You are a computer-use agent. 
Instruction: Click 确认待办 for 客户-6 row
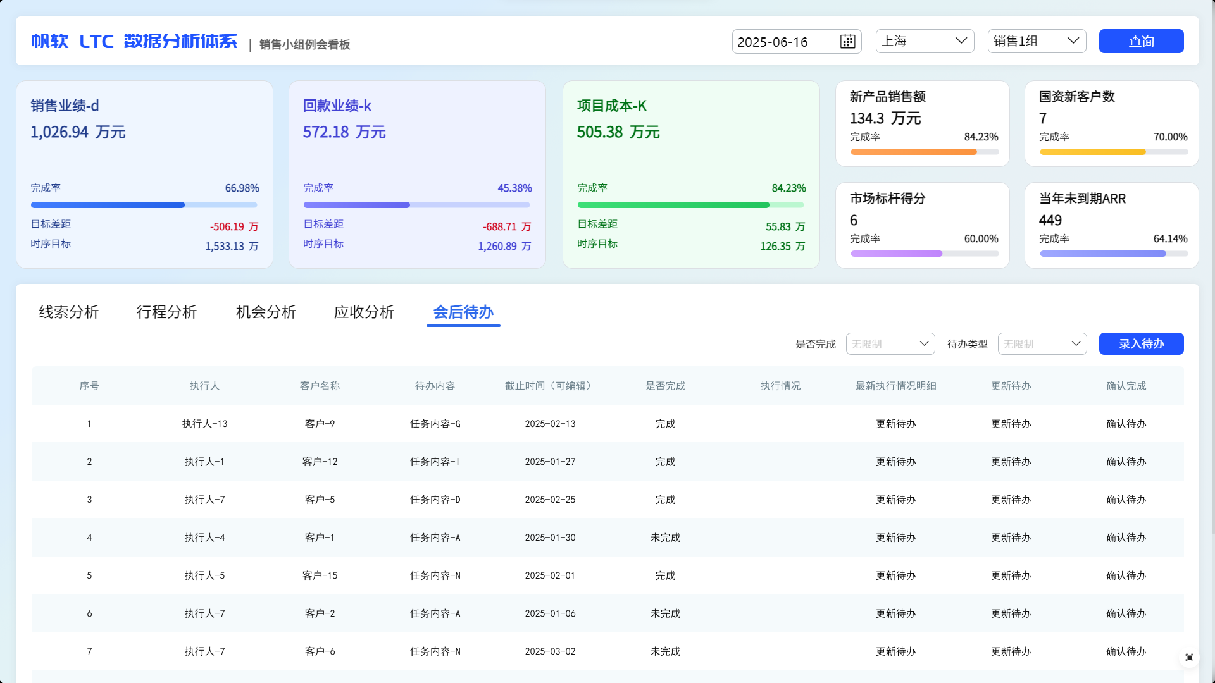tap(1126, 651)
